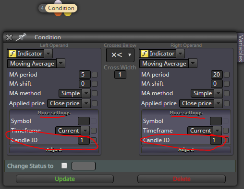Click the Right Operand Symbol checkbox
244x189 pixels.
click(226, 121)
